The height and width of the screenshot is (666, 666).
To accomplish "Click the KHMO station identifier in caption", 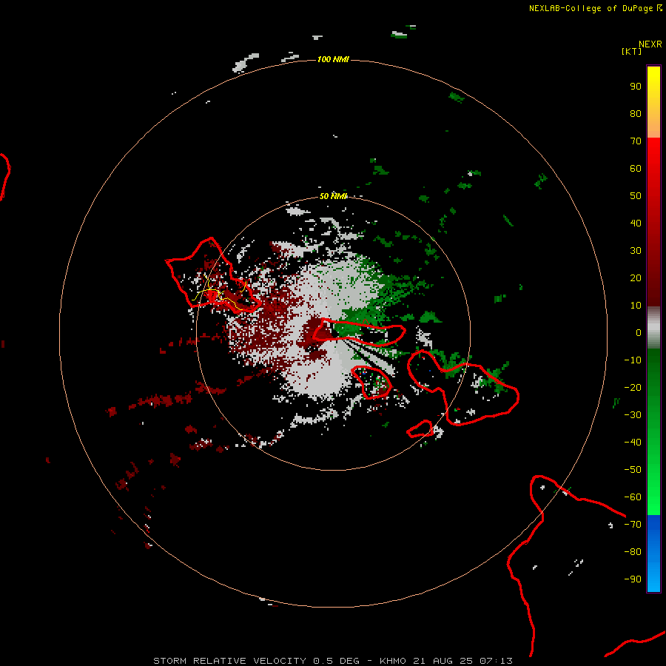I will pos(393,661).
